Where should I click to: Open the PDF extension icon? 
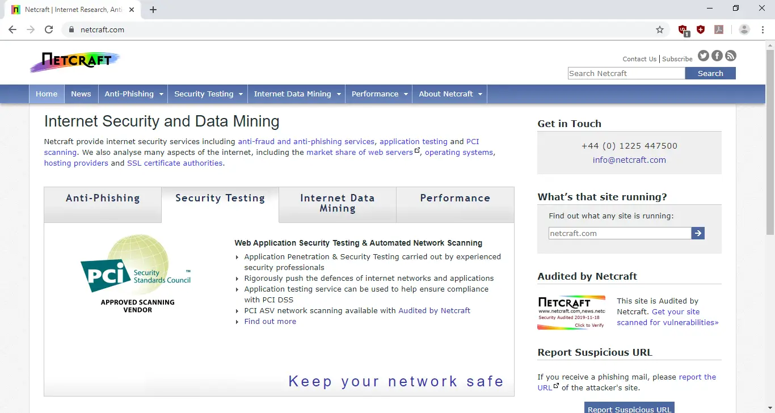pyautogui.click(x=719, y=29)
